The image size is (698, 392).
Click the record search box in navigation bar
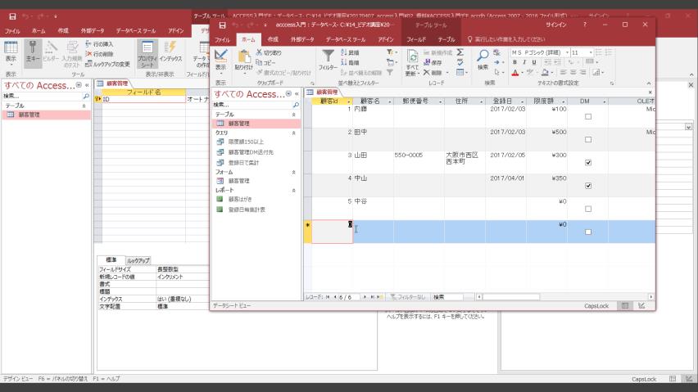(447, 296)
